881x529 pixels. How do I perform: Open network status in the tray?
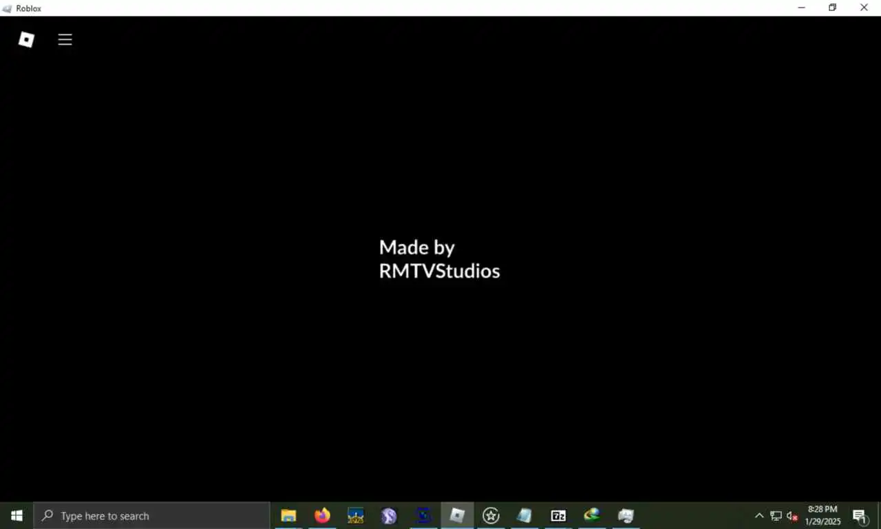(x=776, y=515)
